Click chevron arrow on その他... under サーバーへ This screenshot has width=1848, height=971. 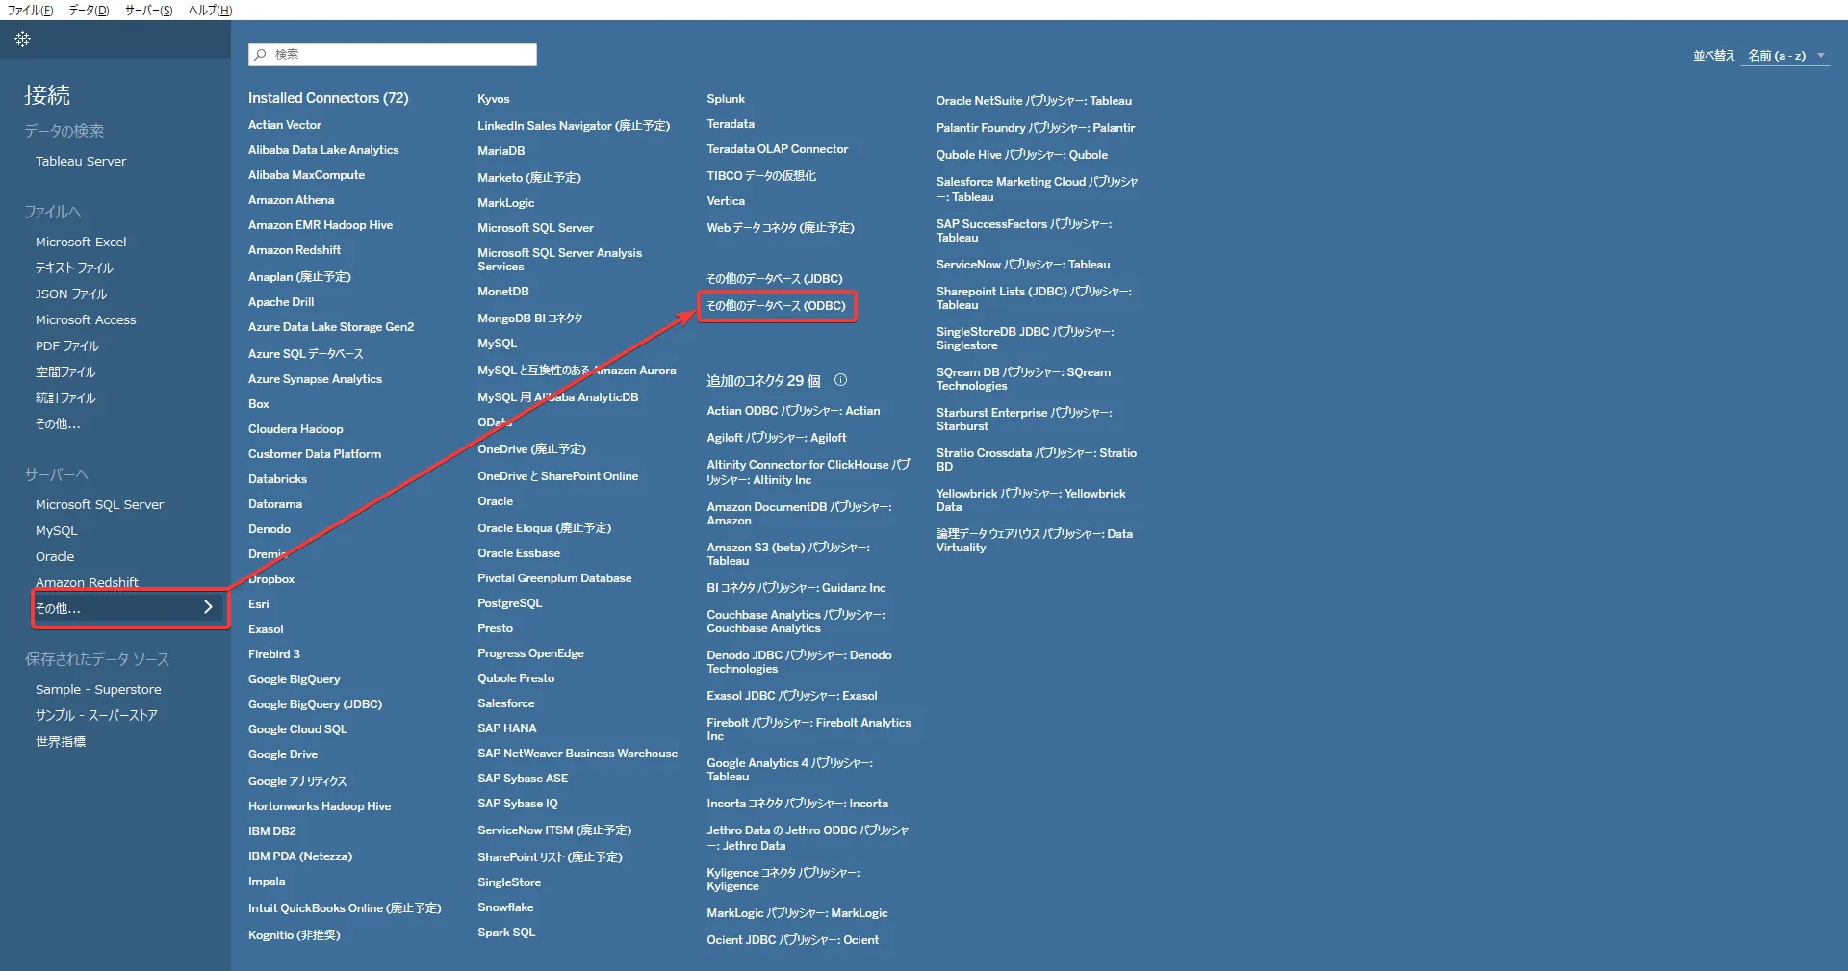tap(208, 607)
